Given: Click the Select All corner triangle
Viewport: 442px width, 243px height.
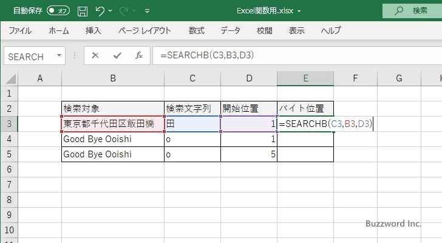Looking at the screenshot, I should tap(10, 78).
